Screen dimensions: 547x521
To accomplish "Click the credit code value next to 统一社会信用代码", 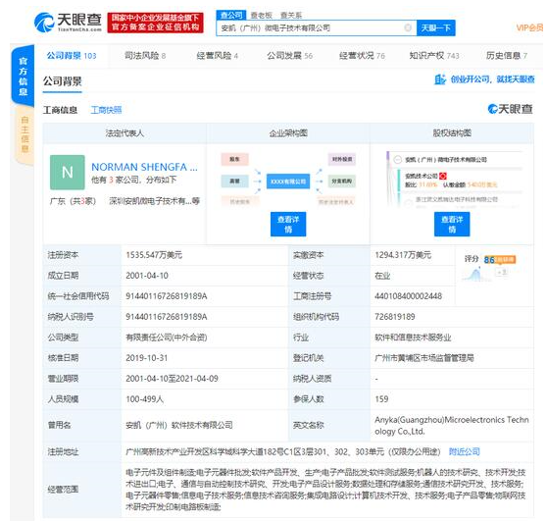I will (167, 296).
